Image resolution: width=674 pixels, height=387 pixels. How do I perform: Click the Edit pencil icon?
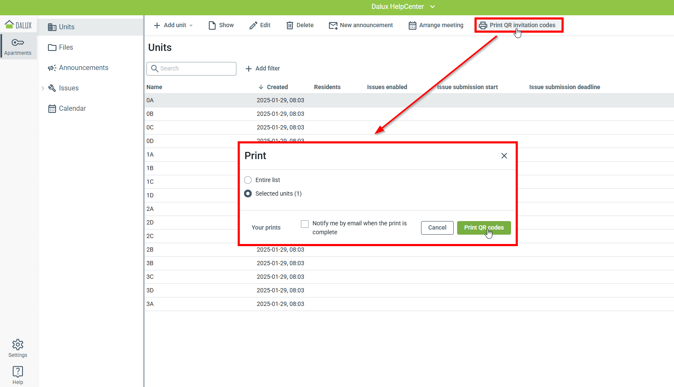253,25
